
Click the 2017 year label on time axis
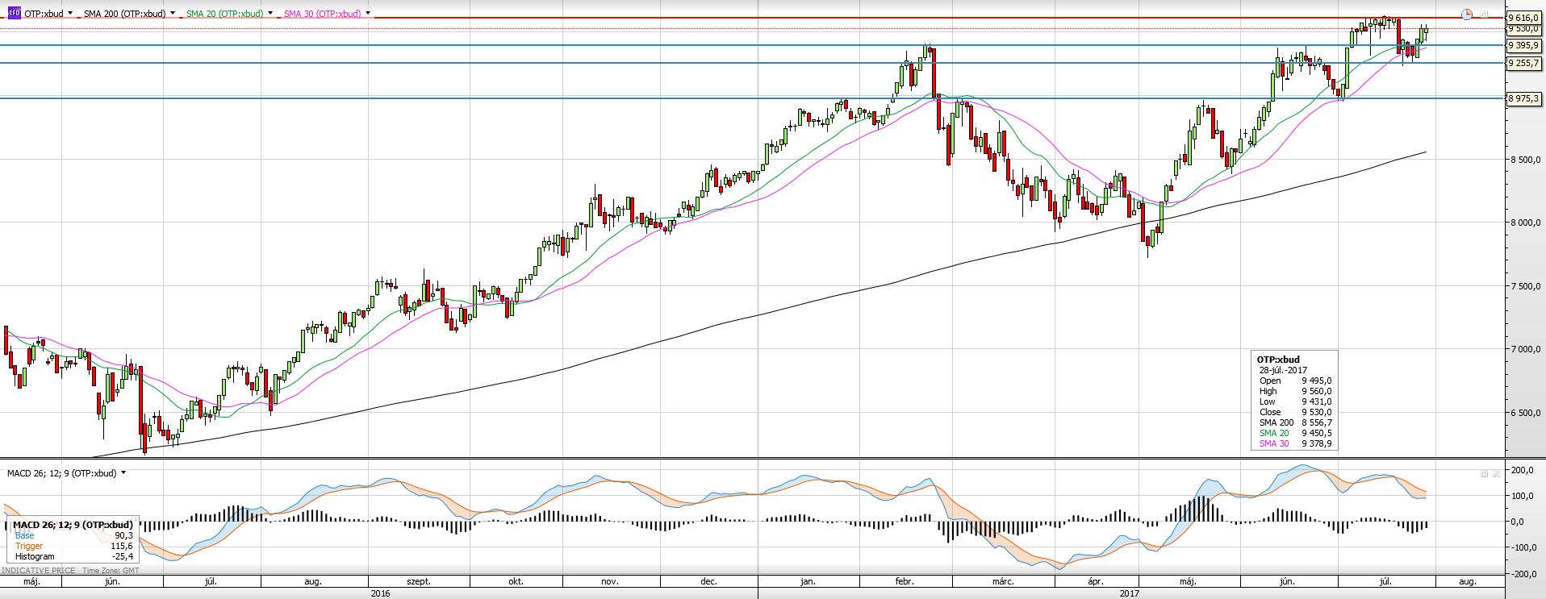click(x=1130, y=593)
